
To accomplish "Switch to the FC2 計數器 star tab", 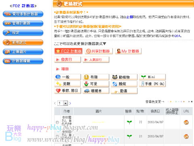I will 68,51.
